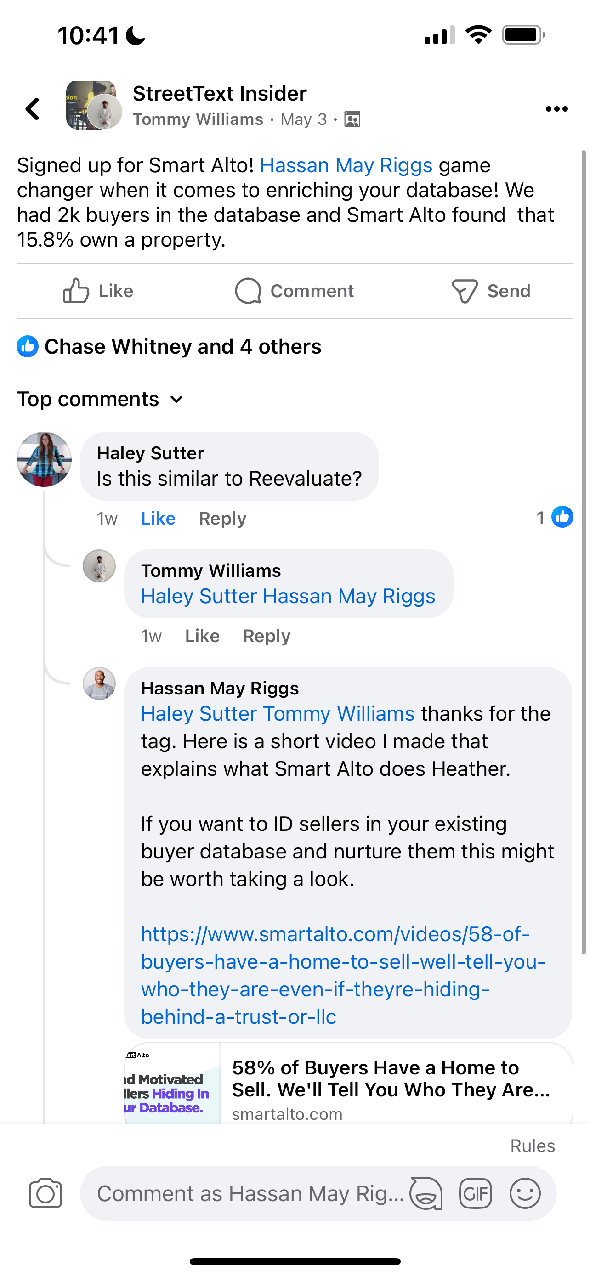Tap the back arrow icon

33,108
